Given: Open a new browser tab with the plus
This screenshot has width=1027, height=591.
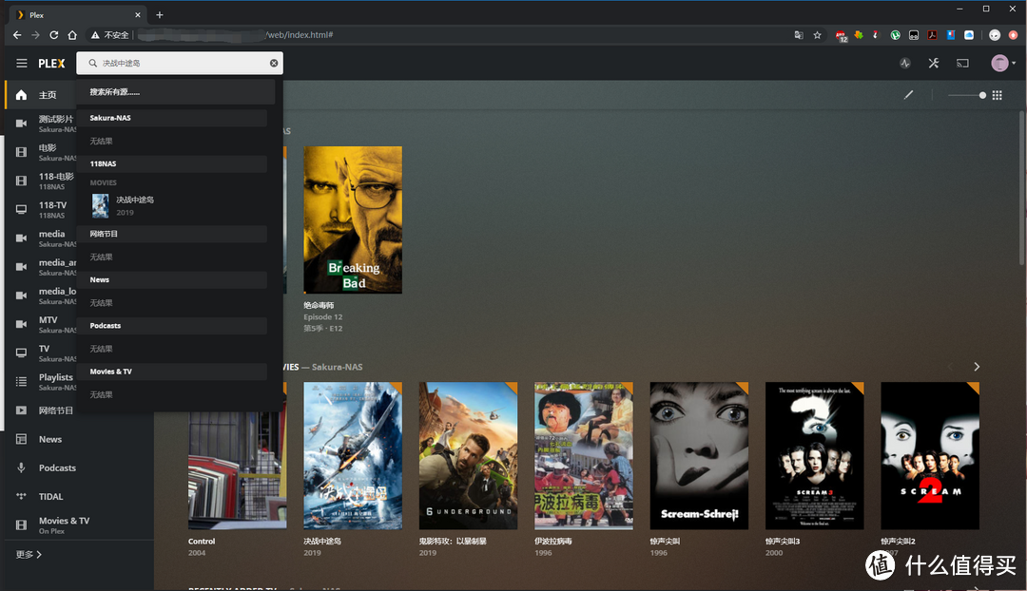Looking at the screenshot, I should 159,14.
